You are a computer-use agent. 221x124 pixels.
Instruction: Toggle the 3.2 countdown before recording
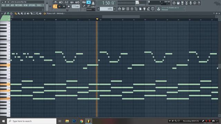(66, 2)
